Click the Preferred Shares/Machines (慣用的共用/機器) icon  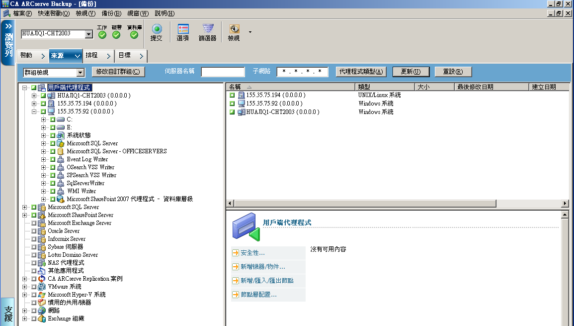click(42, 303)
